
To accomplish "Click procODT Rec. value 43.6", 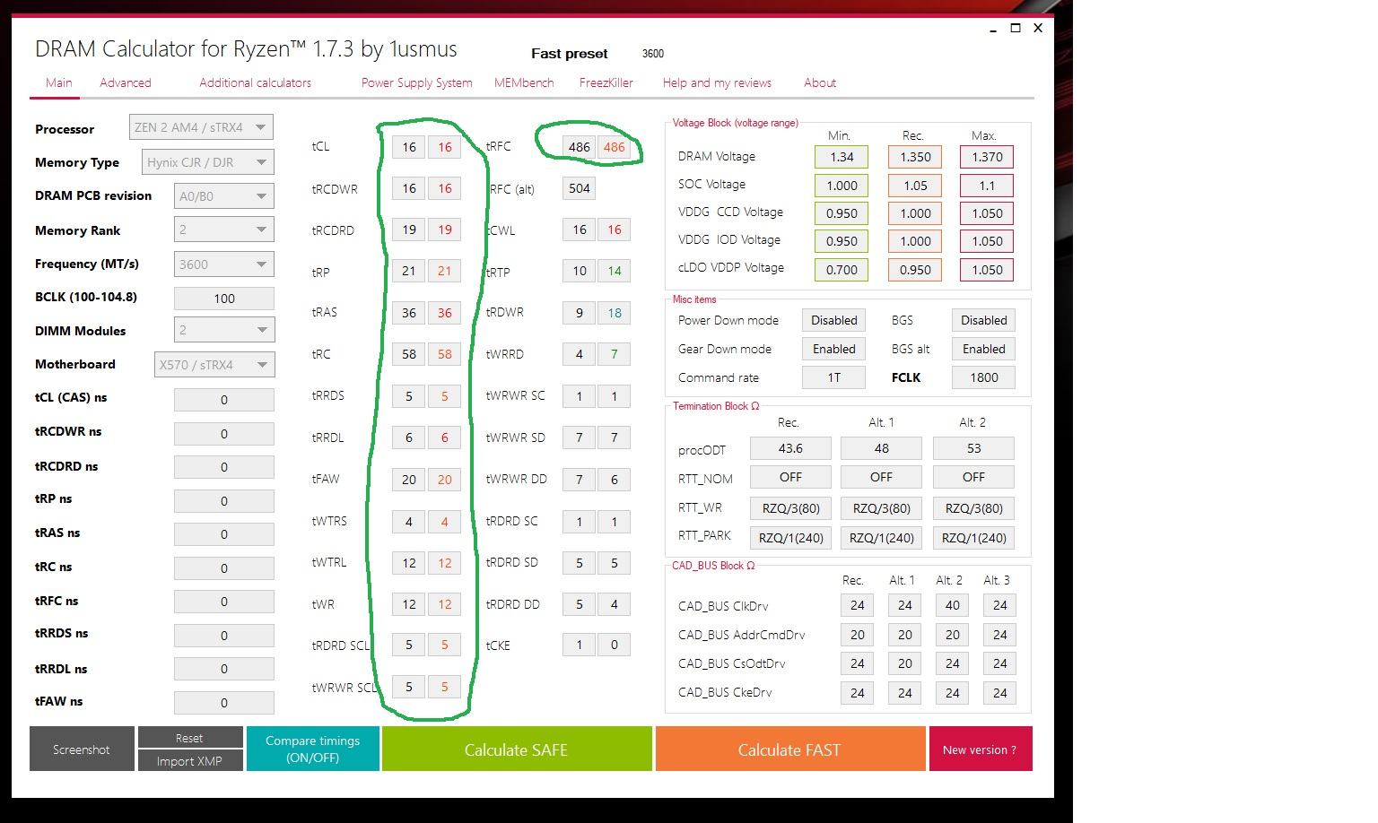I will click(x=790, y=448).
